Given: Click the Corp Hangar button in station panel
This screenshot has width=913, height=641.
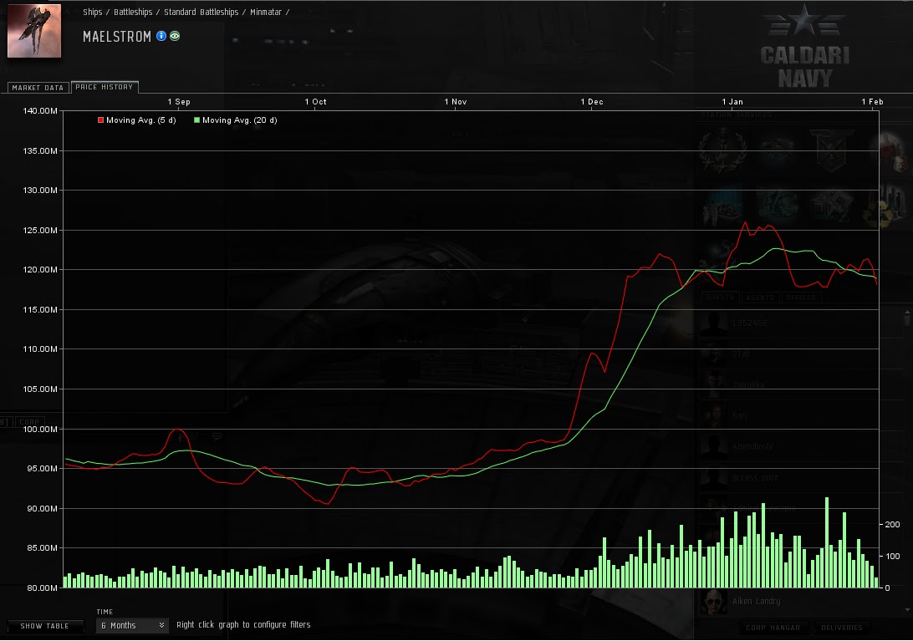Looking at the screenshot, I should click(x=773, y=628).
